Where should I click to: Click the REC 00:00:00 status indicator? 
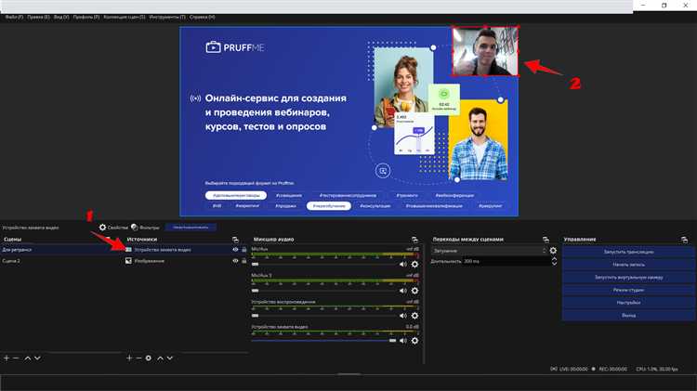610,369
